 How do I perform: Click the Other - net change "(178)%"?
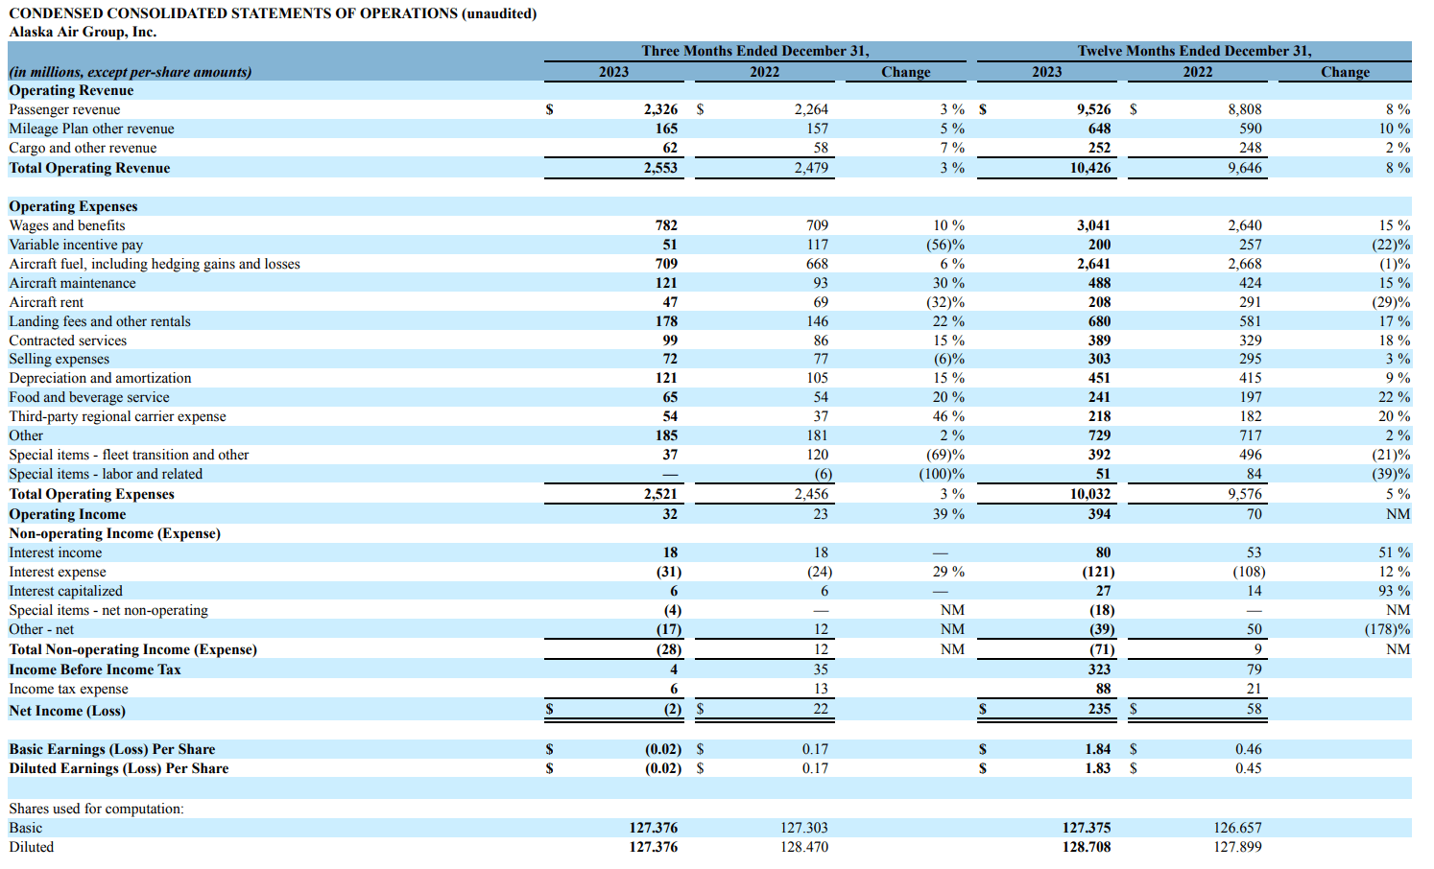[1388, 629]
